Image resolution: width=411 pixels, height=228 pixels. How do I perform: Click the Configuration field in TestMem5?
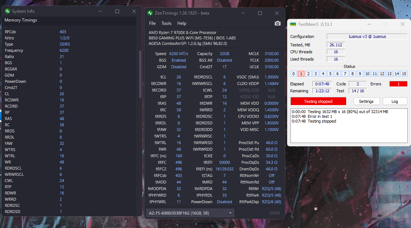point(367,36)
